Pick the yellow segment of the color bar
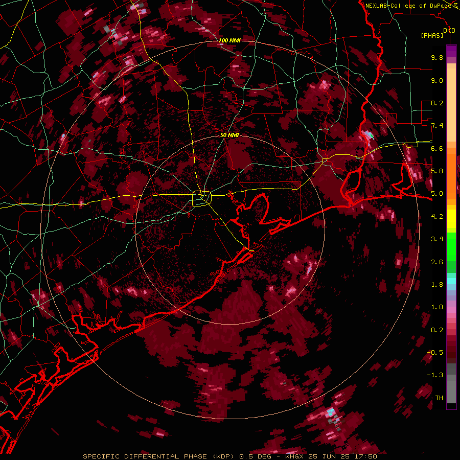Screen dimensions: 460x460 451,219
